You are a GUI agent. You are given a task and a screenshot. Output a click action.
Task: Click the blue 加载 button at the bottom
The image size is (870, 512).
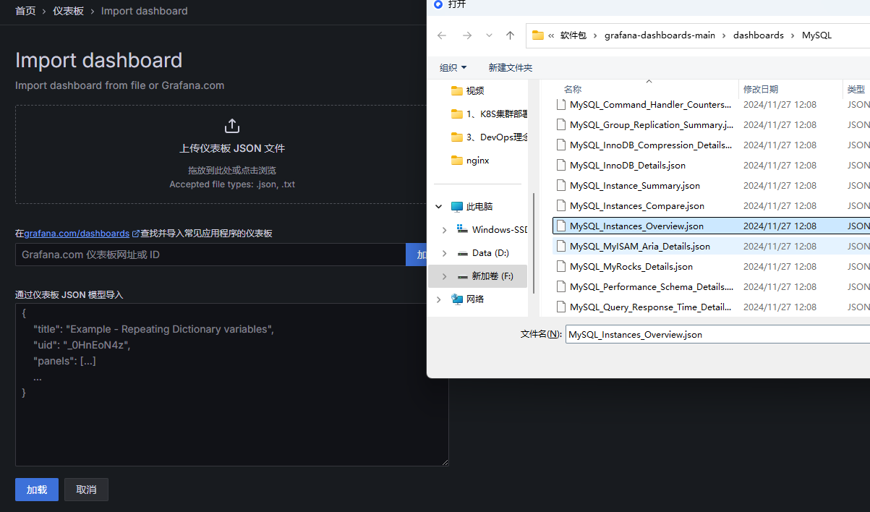[x=37, y=490]
